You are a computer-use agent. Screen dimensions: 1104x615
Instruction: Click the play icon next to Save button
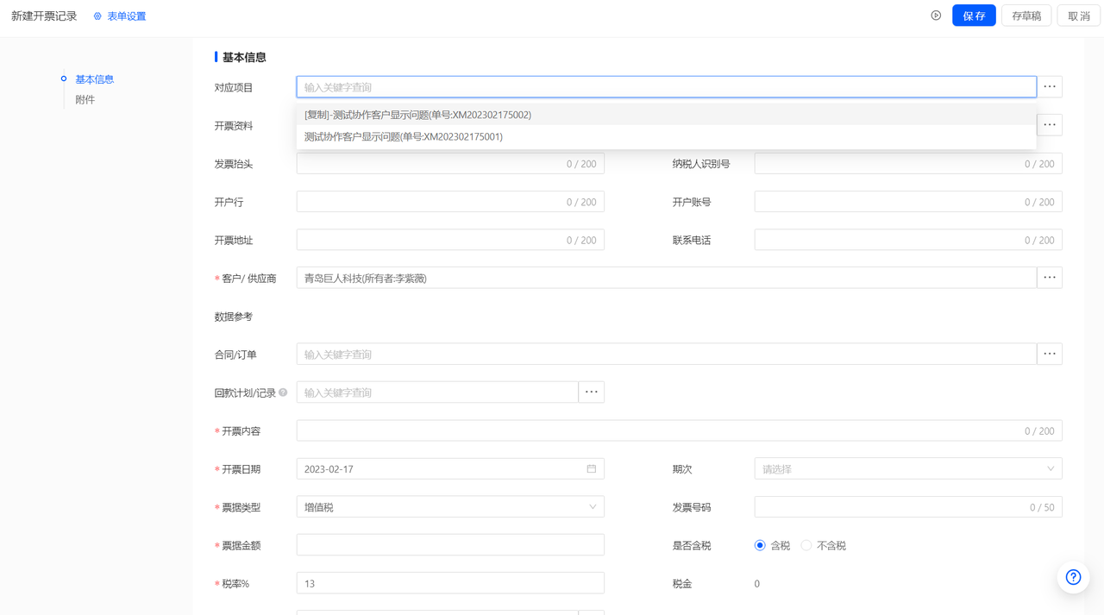pyautogui.click(x=936, y=16)
